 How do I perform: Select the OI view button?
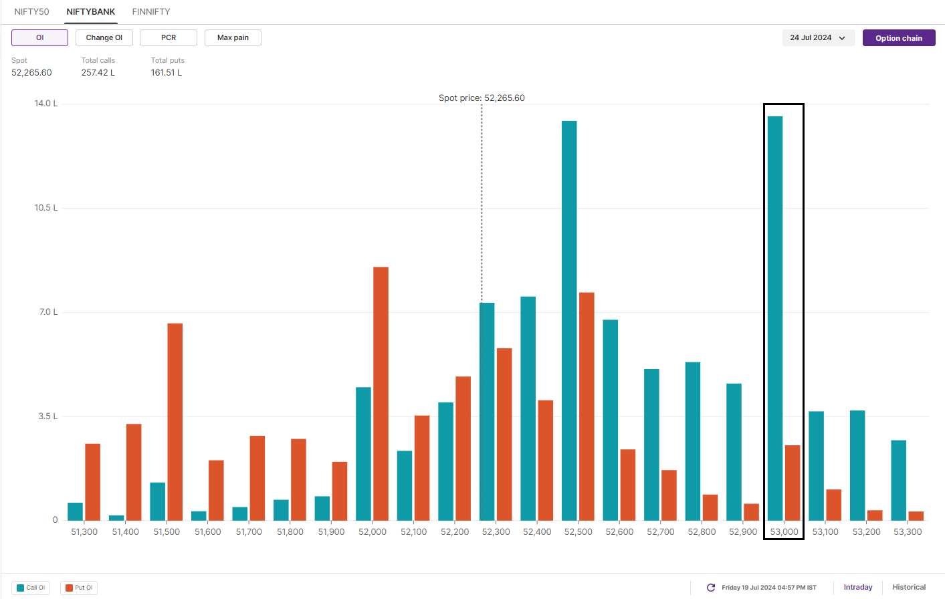pyautogui.click(x=39, y=37)
